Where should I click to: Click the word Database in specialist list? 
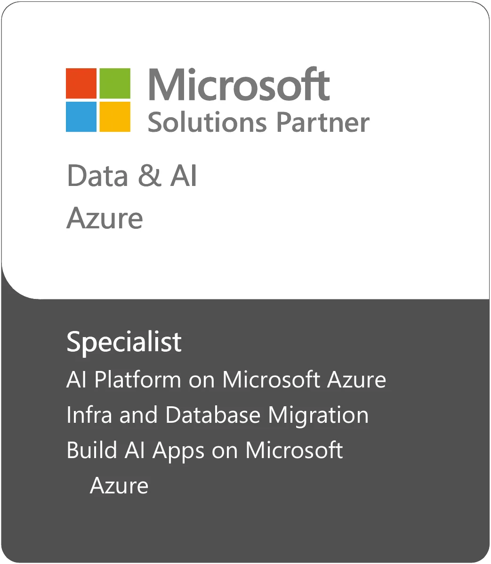coord(213,415)
